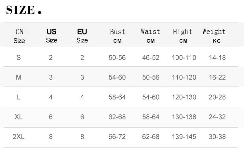Select the US Size column header

point(51,35)
